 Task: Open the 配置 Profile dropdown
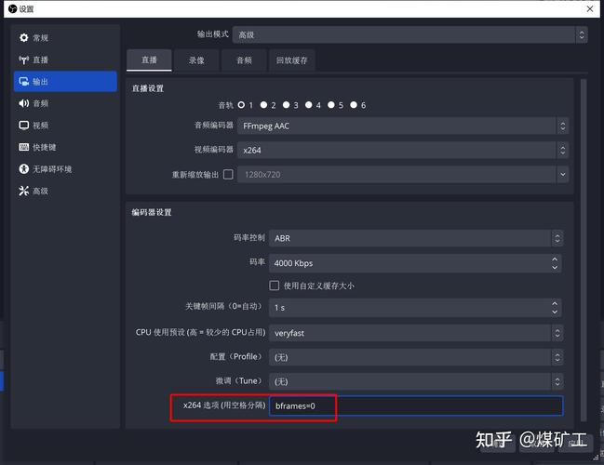[416, 357]
